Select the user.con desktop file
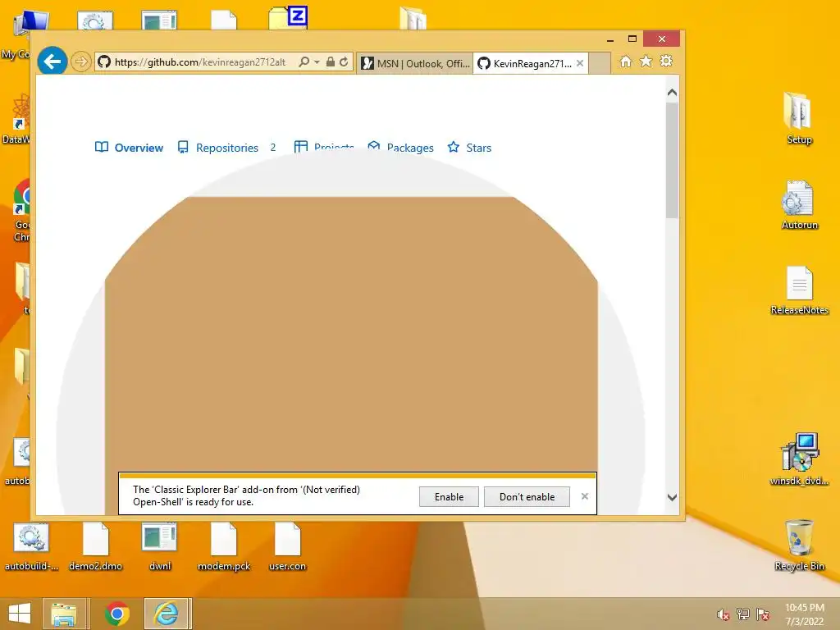This screenshot has width=840, height=630. (x=288, y=546)
